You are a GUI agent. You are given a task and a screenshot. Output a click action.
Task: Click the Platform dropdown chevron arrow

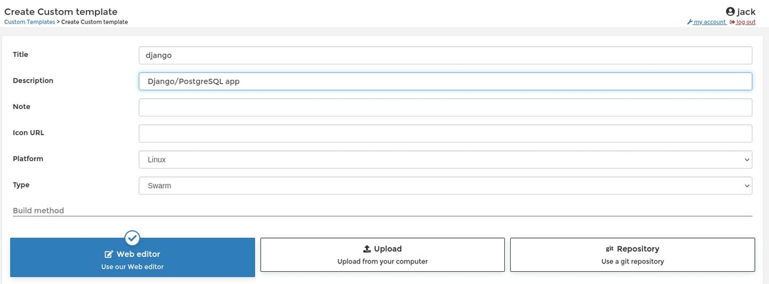(747, 160)
